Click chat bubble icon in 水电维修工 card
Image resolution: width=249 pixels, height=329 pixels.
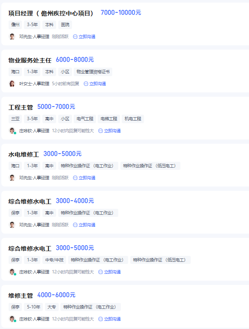pyautogui.click(x=75, y=178)
